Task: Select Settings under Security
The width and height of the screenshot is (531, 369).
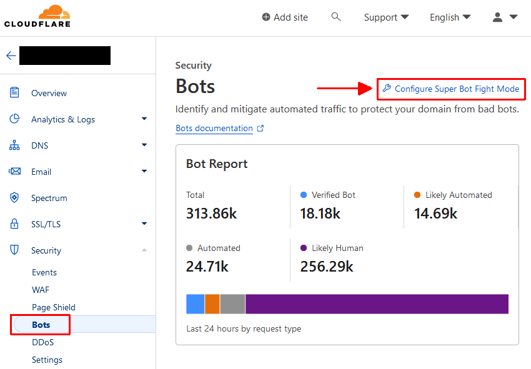Action: (47, 360)
